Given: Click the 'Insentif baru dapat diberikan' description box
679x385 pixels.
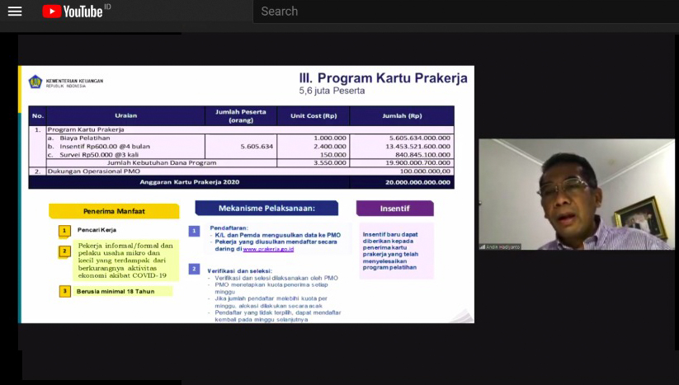Looking at the screenshot, I should [x=396, y=251].
